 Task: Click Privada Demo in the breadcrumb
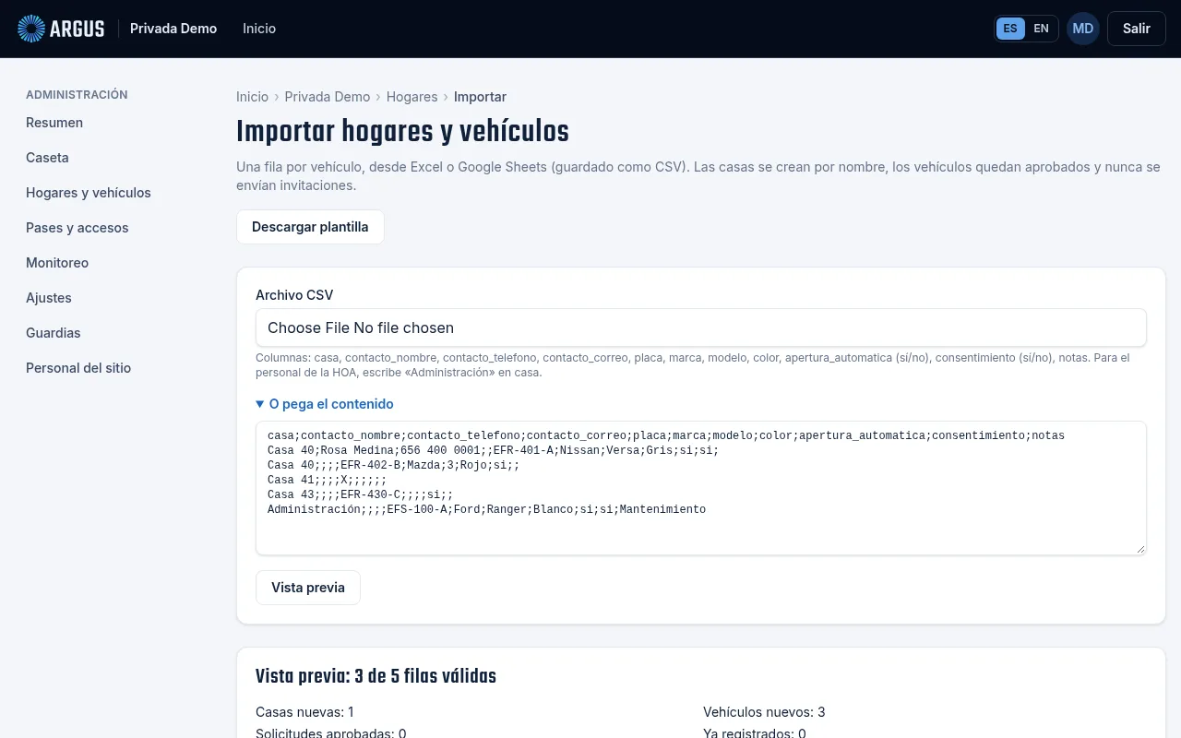click(x=328, y=97)
